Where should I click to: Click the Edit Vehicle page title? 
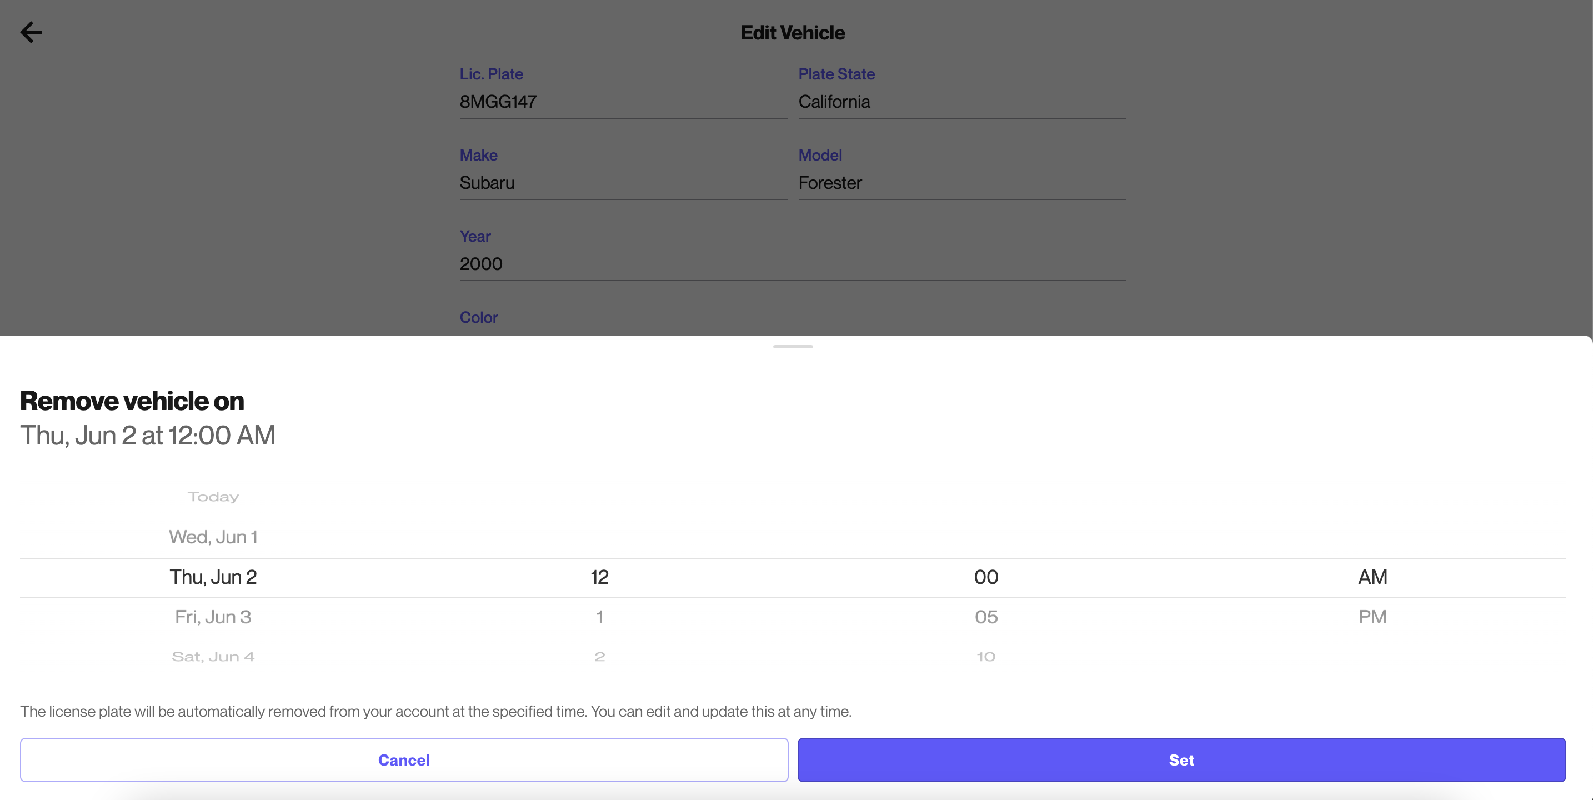[x=792, y=33]
